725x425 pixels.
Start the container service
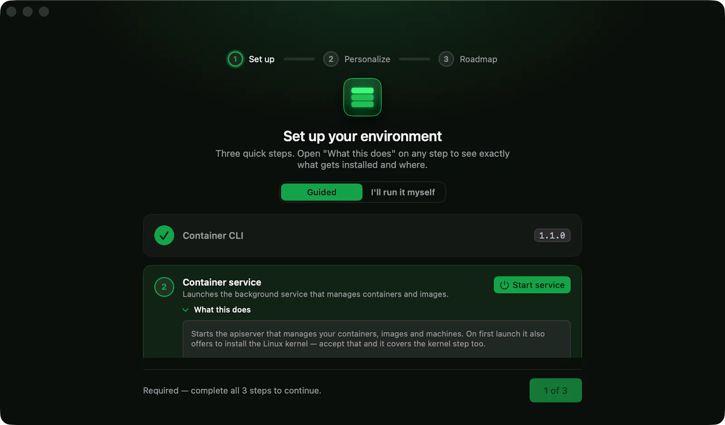(x=532, y=285)
